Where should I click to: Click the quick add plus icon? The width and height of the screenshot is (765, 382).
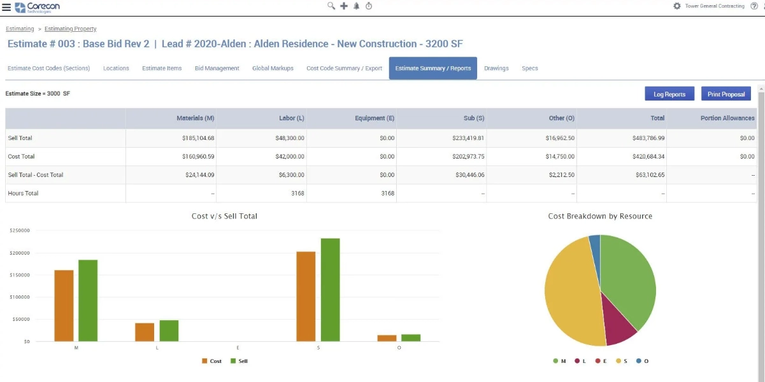[345, 6]
